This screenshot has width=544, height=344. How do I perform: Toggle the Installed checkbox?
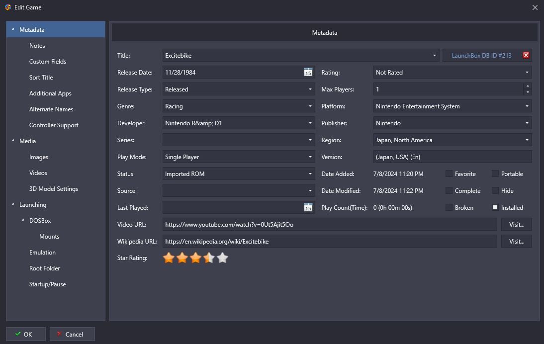tap(495, 207)
